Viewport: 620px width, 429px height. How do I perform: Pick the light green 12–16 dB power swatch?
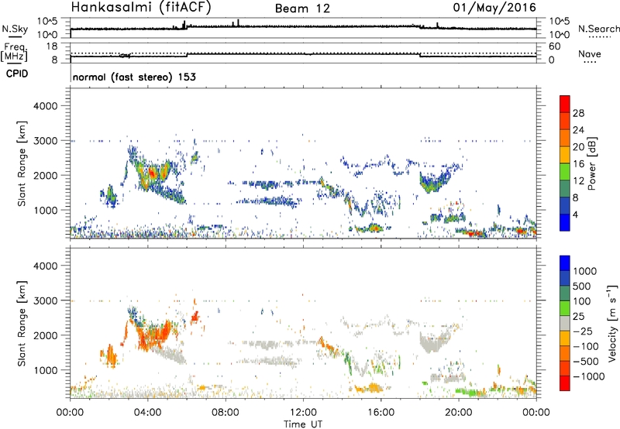click(565, 172)
